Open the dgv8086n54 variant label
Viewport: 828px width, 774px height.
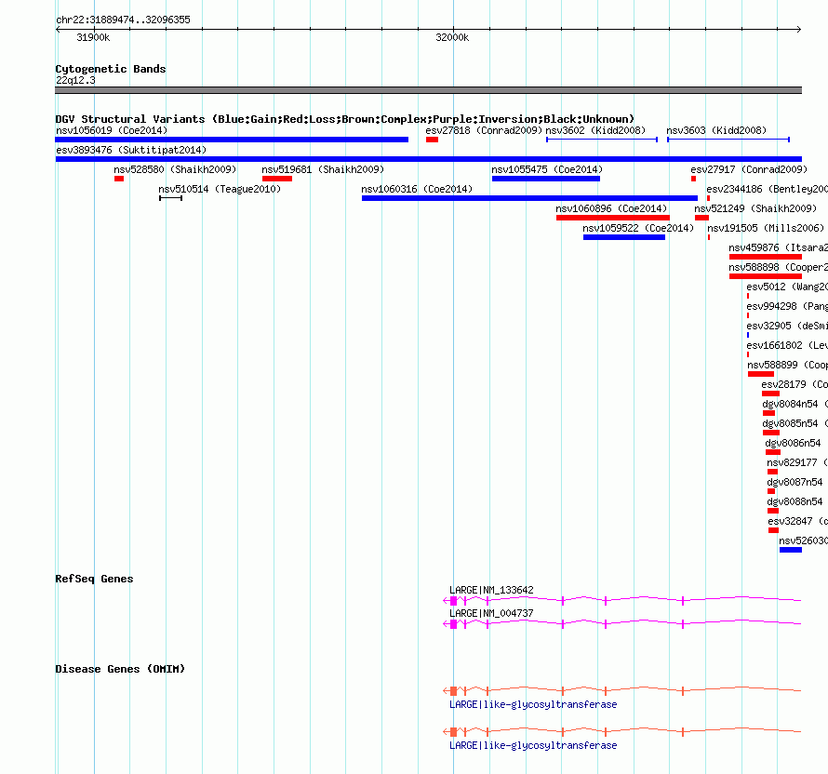[x=794, y=443]
